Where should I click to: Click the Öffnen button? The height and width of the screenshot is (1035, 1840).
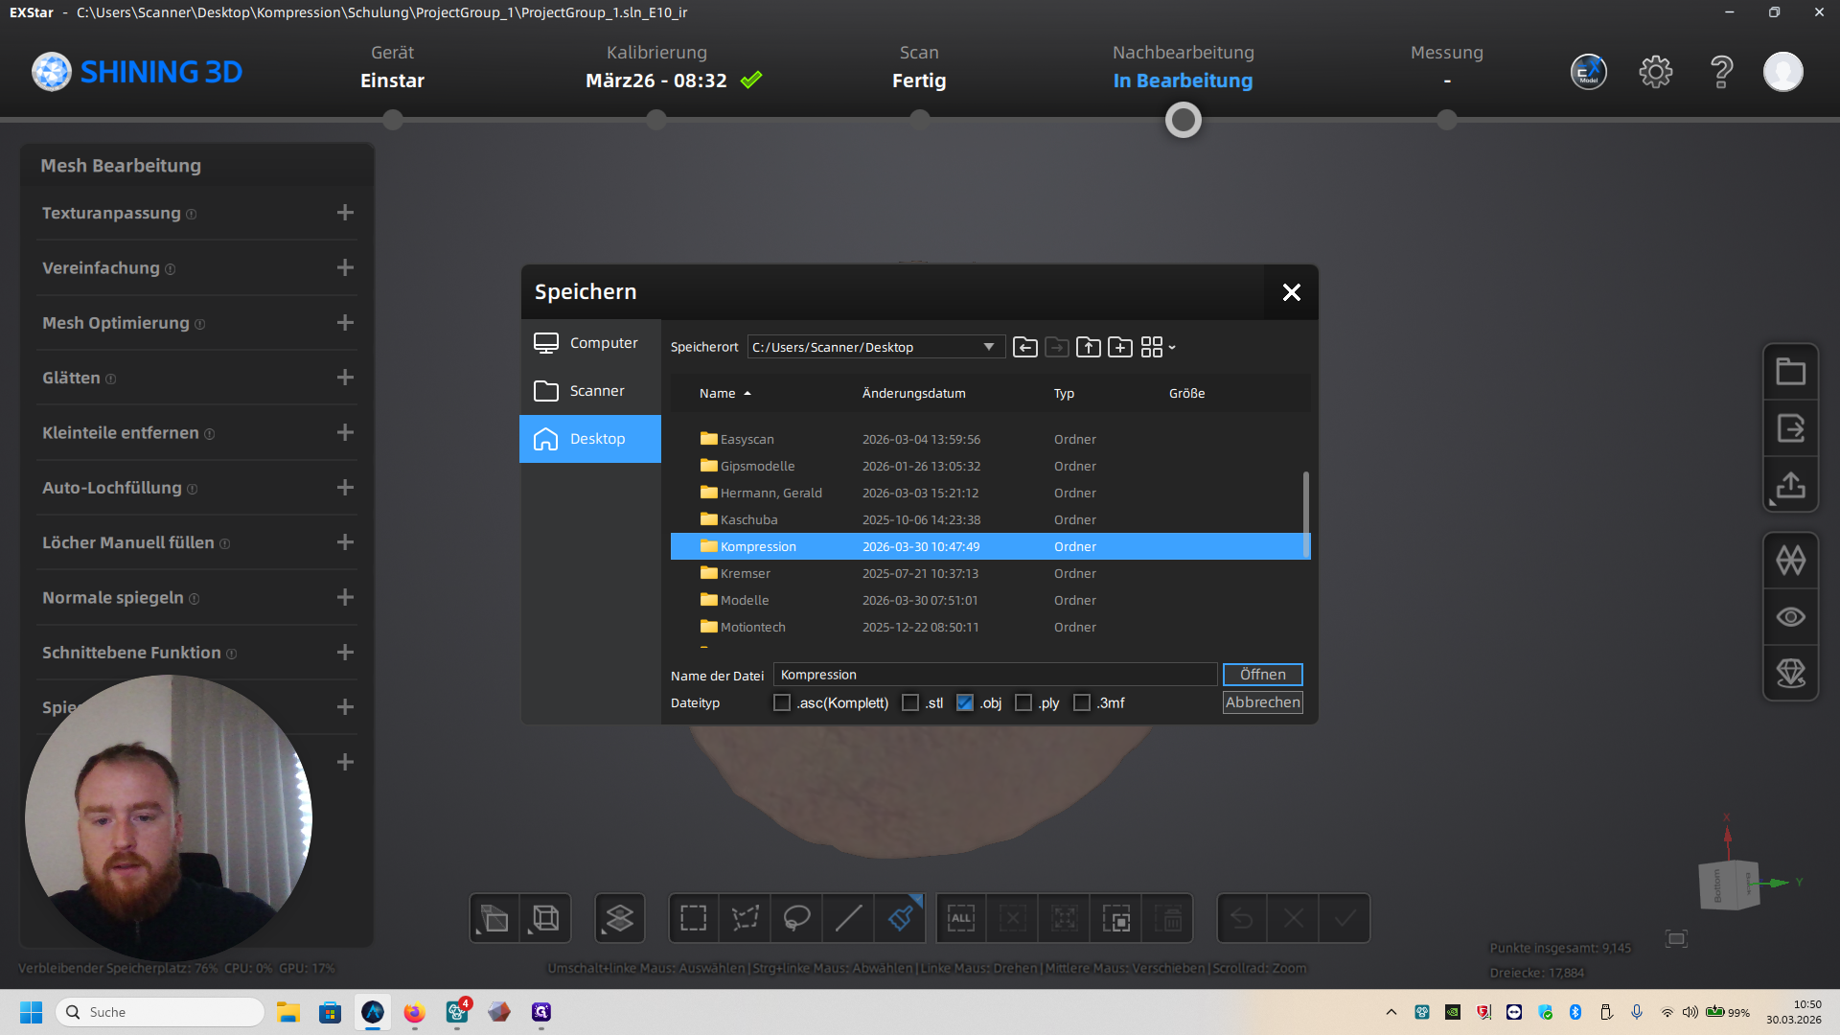(x=1262, y=675)
